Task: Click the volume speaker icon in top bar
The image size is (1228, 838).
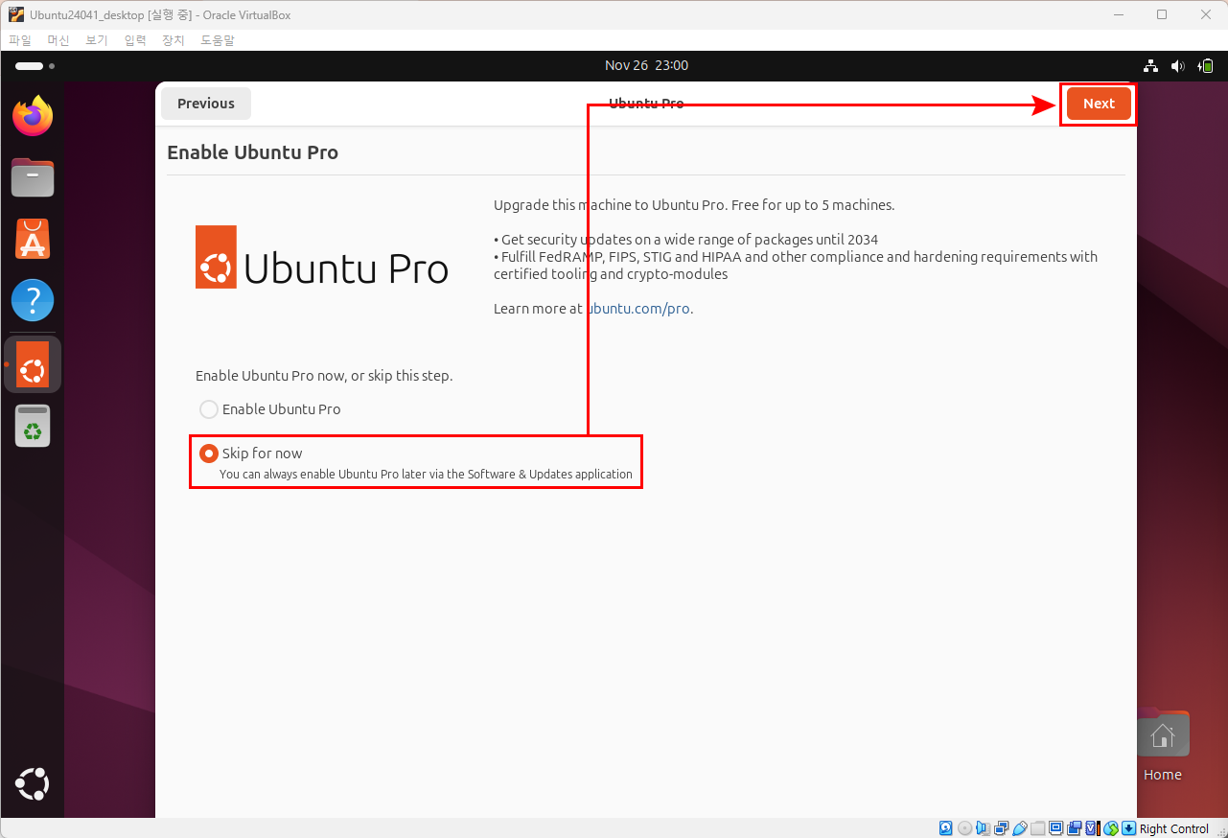Action: coord(1178,65)
